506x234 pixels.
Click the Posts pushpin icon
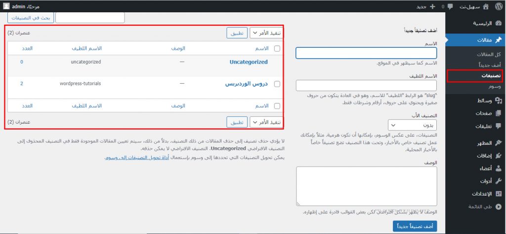tap(499, 40)
